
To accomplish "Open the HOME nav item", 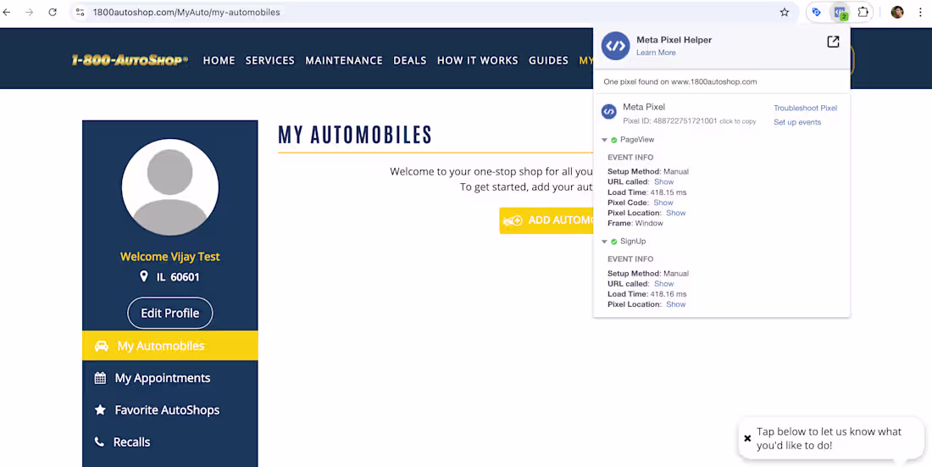I will tap(219, 60).
